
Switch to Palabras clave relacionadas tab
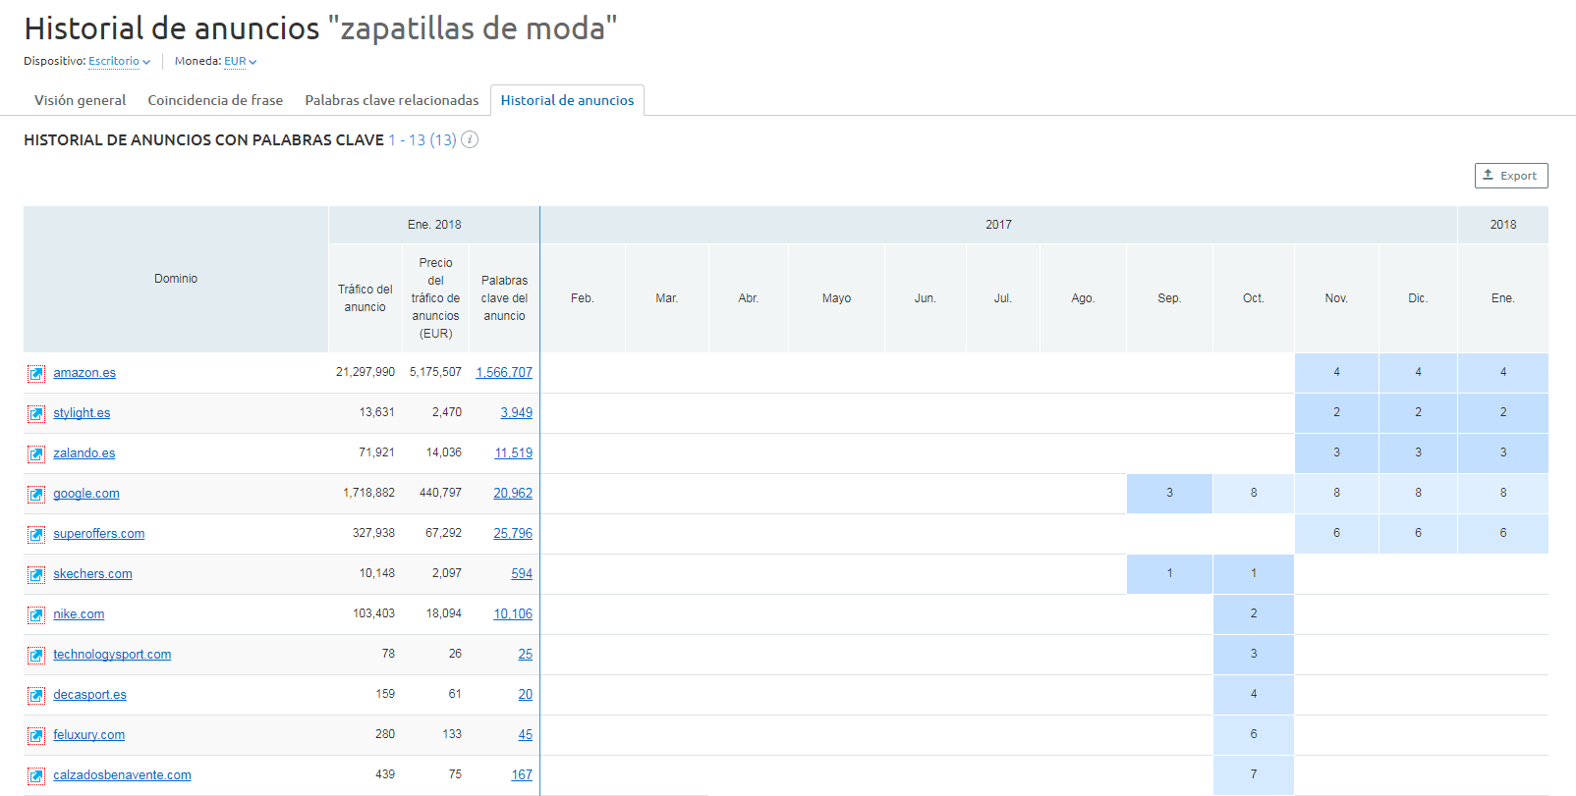[x=392, y=100]
